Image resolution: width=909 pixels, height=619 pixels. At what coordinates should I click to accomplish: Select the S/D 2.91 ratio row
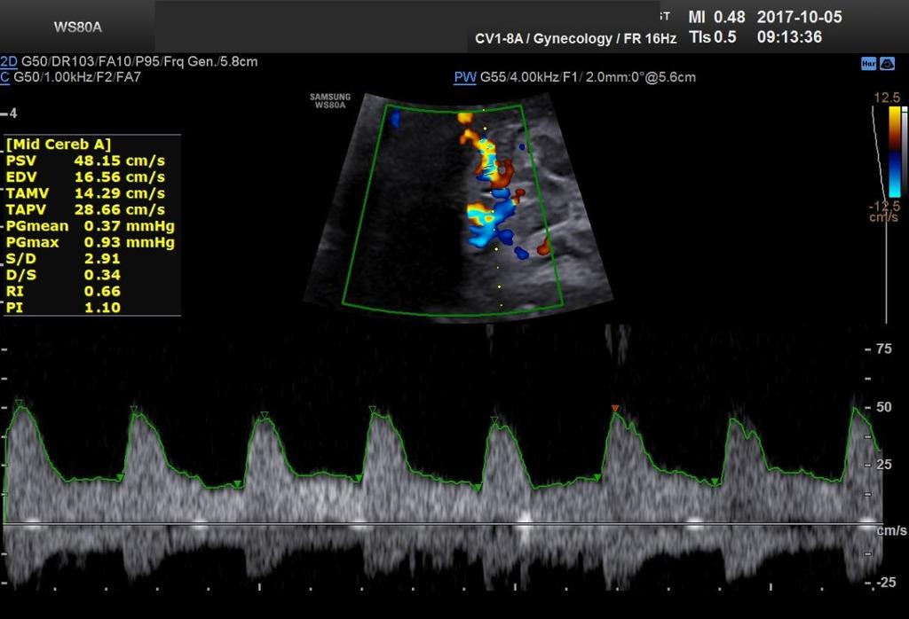pos(63,258)
